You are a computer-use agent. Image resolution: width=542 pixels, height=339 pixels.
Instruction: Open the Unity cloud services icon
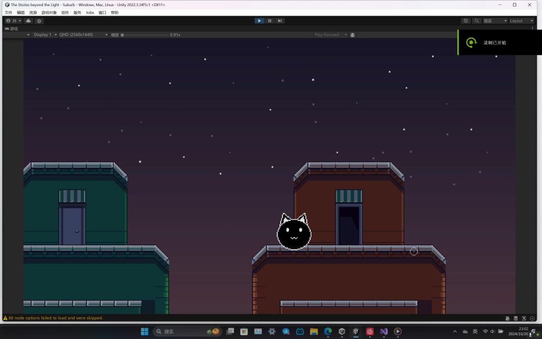28,21
